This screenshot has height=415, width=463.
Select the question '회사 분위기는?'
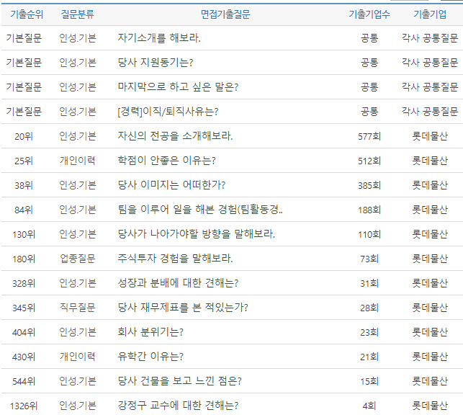(x=150, y=332)
